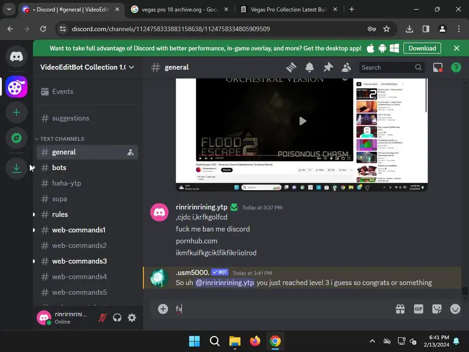Click rinririnrining.ytp username in message
The width and height of the screenshot is (469, 352).
[202, 207]
